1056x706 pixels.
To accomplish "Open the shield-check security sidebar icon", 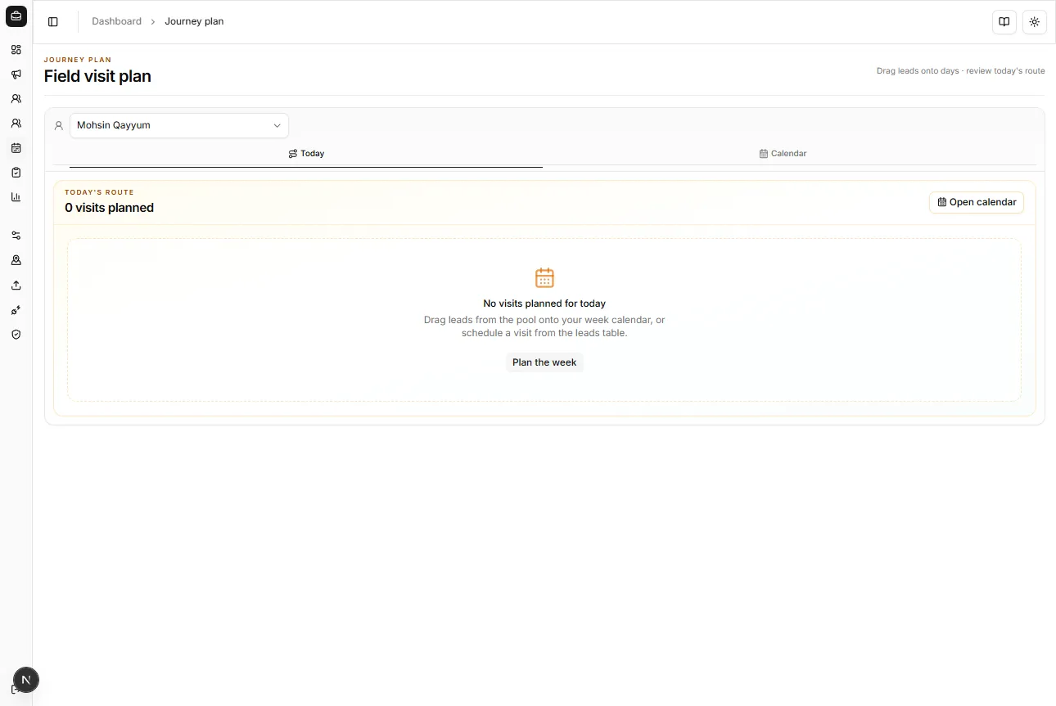I will point(16,335).
